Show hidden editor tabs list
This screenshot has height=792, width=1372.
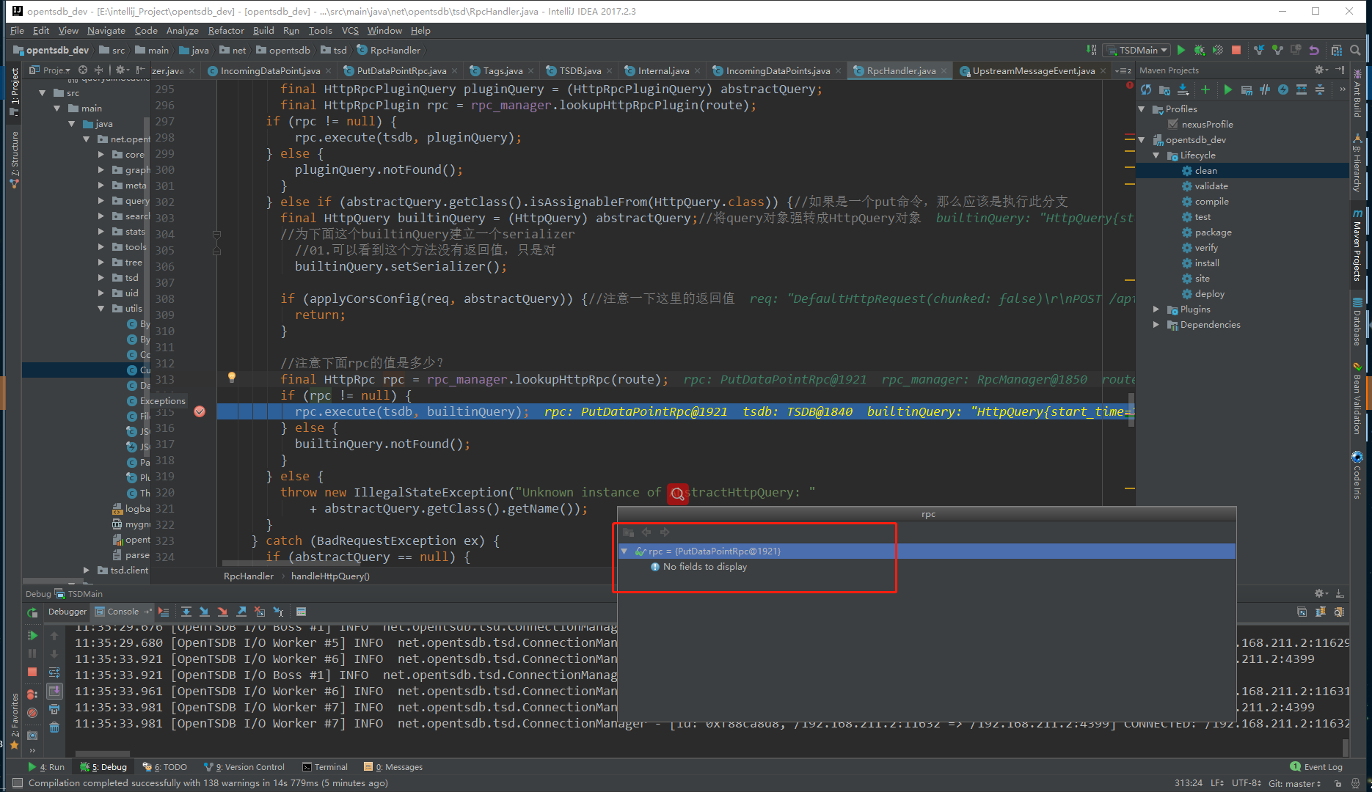coord(1123,70)
